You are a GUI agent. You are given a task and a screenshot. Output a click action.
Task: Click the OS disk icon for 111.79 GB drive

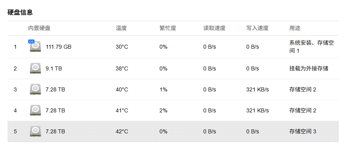(x=35, y=46)
